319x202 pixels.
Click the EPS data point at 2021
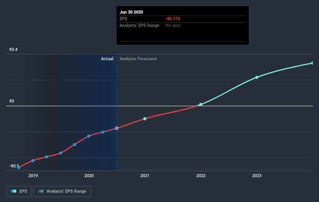coord(145,118)
